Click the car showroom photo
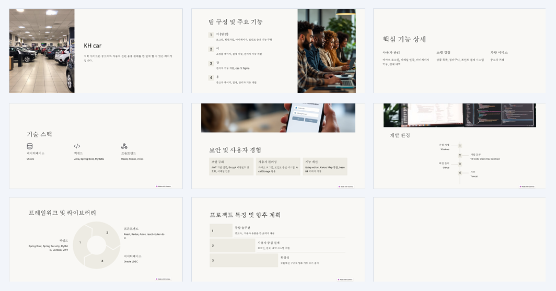The height and width of the screenshot is (291, 556). pos(42,51)
